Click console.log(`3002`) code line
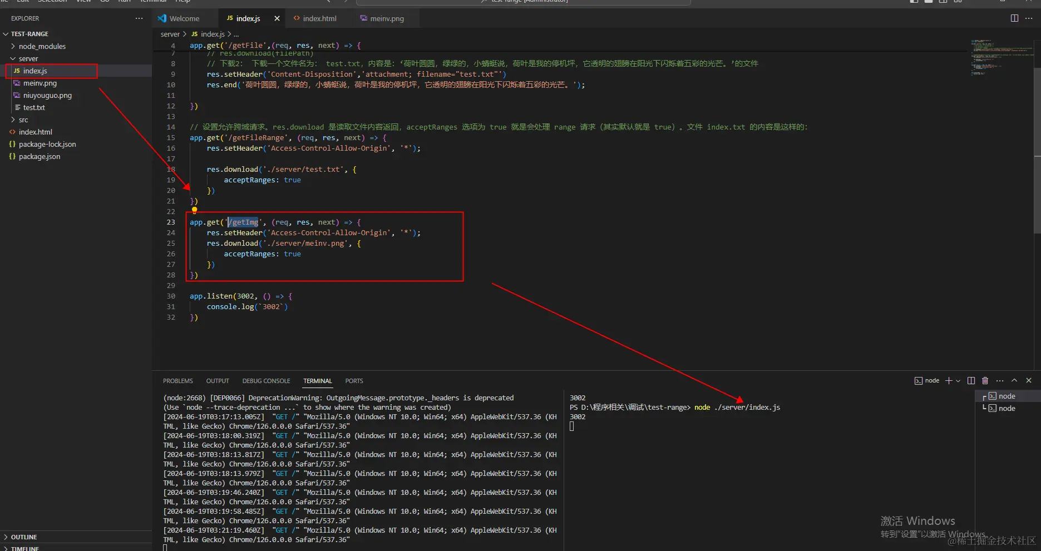The height and width of the screenshot is (551, 1041). pyautogui.click(x=247, y=307)
